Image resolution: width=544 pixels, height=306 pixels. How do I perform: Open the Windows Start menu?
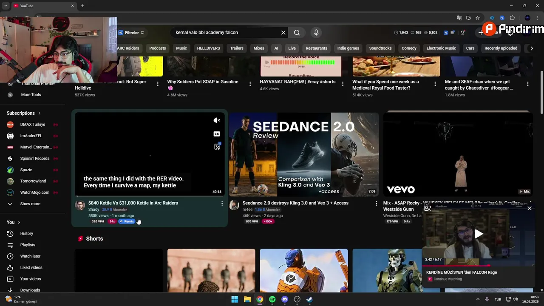click(235, 299)
